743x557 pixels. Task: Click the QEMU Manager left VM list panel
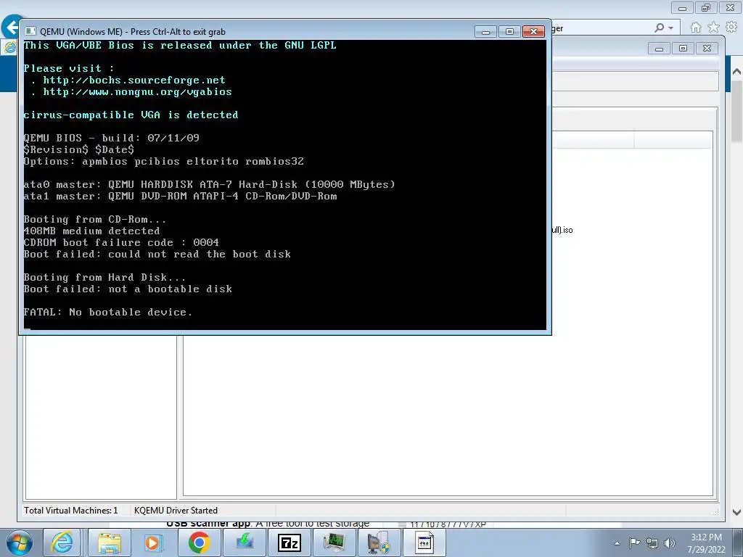[101, 417]
